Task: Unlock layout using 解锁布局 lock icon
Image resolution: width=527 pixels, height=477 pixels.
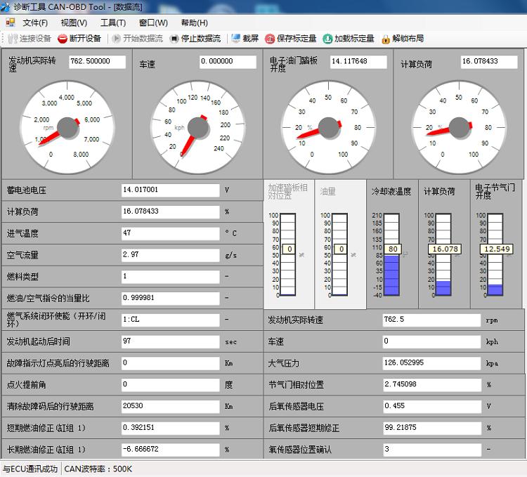Action: (386, 39)
